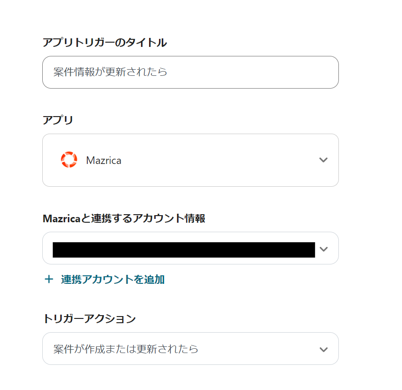Click the アプリトリガーのタイトル label
Screen dimensions: 402x390
(x=104, y=42)
